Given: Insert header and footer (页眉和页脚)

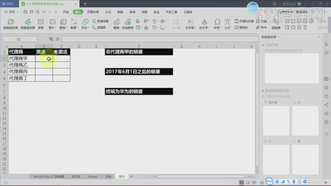Looking at the screenshot, I should (244, 21).
